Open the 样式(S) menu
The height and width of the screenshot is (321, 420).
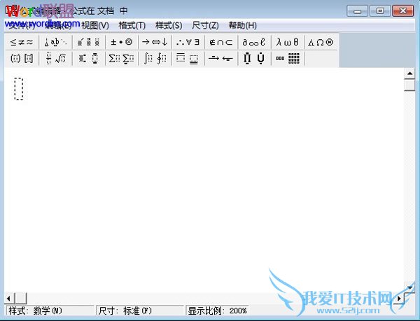click(169, 26)
